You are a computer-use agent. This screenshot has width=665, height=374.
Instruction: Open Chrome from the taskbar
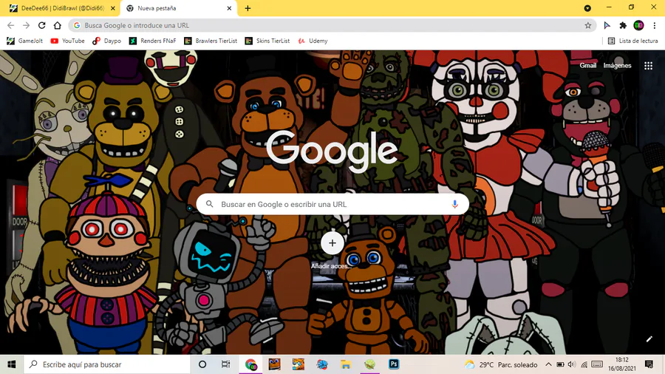point(250,364)
